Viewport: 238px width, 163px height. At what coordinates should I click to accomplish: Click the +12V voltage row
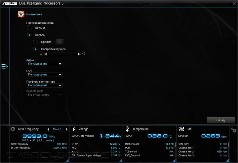tap(96, 144)
